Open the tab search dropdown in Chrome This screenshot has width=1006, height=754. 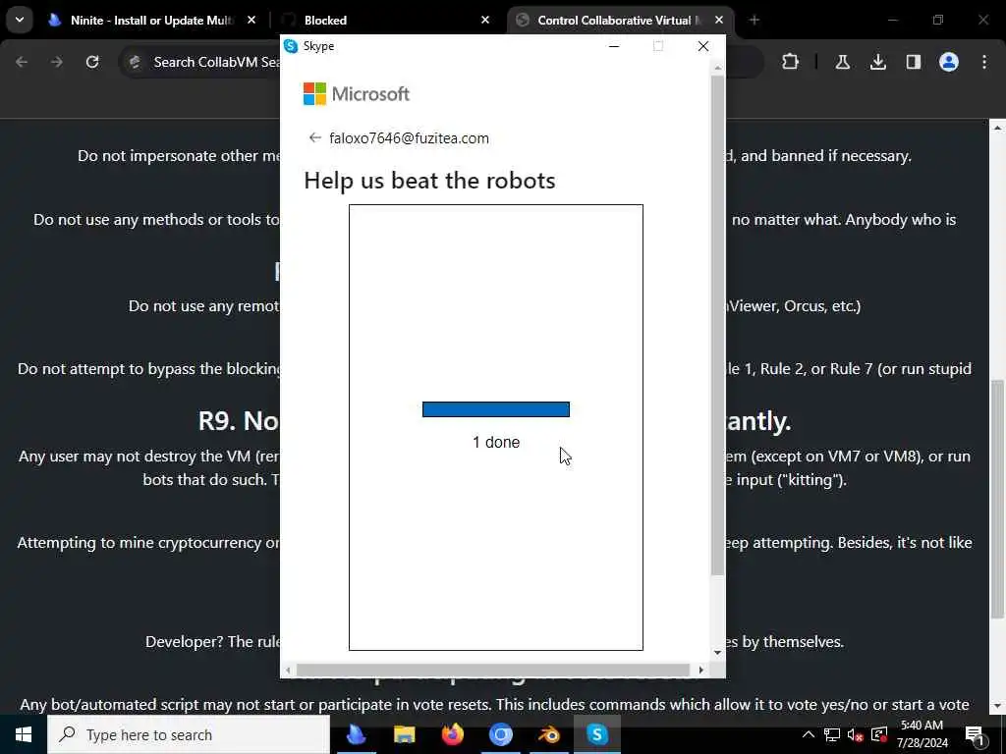click(20, 20)
